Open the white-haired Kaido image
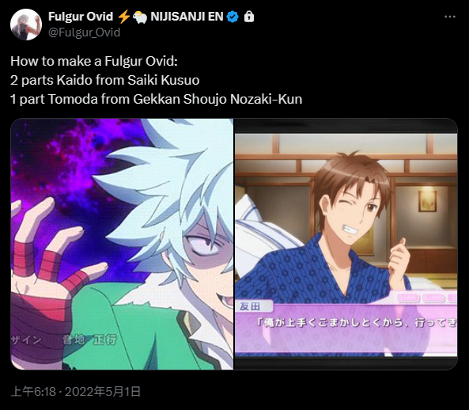Viewport: 469px width, 410px height. (122, 244)
